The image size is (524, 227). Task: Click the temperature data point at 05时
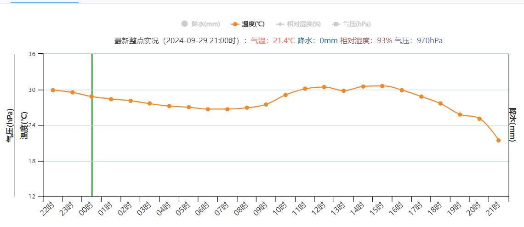(x=188, y=107)
